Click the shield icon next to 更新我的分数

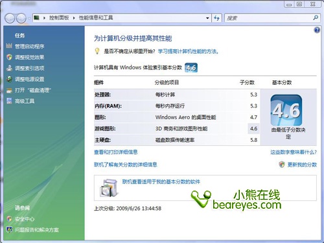[282, 165]
